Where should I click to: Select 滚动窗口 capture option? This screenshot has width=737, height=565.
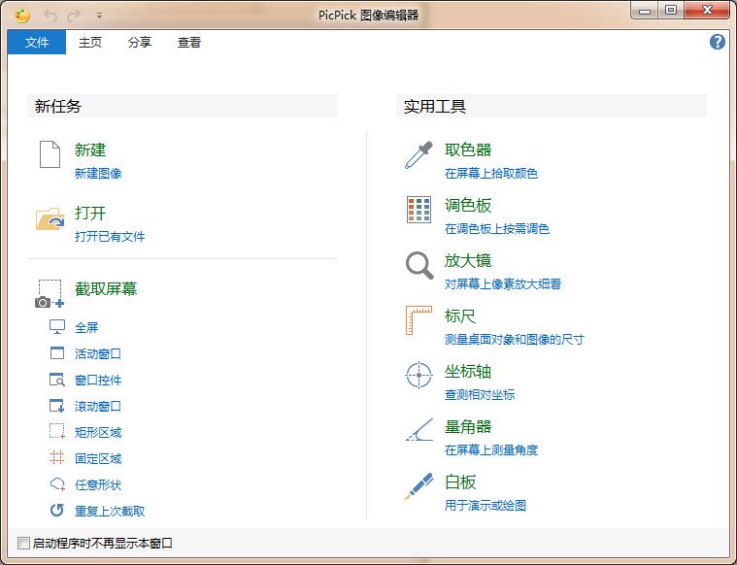(98, 406)
